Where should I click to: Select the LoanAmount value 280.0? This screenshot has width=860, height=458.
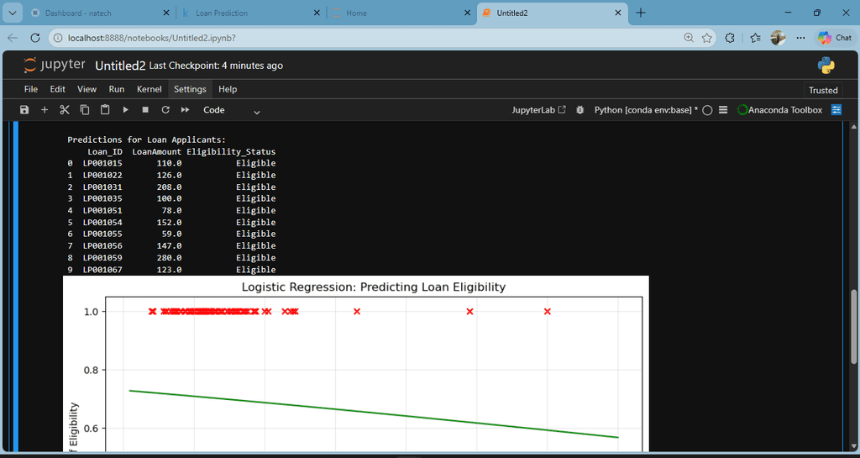tap(170, 257)
